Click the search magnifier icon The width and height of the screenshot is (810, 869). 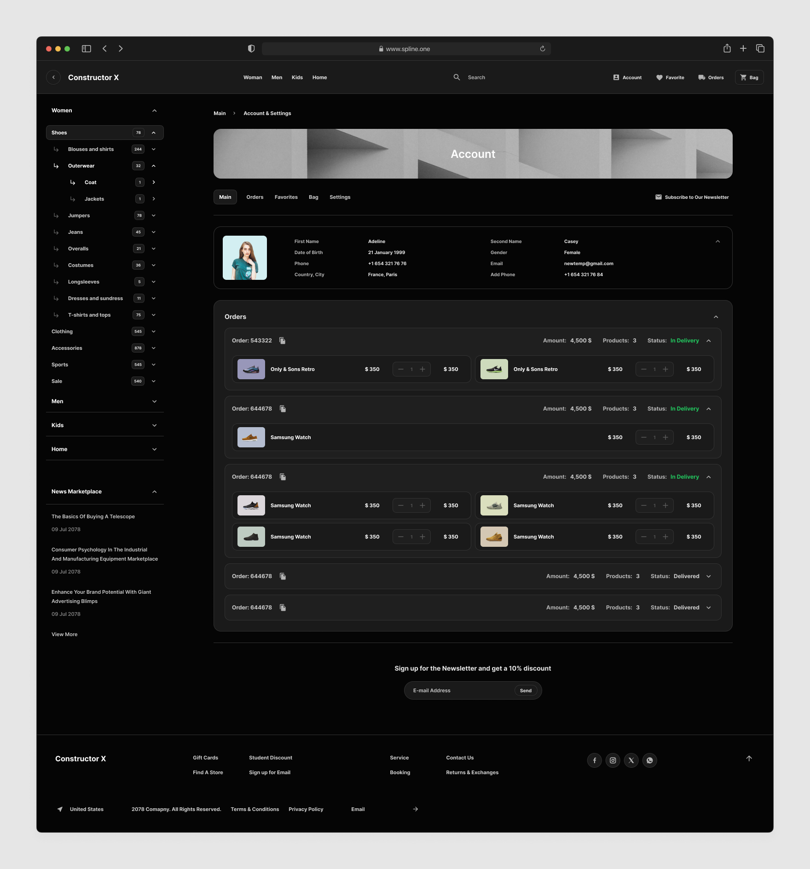(x=457, y=77)
